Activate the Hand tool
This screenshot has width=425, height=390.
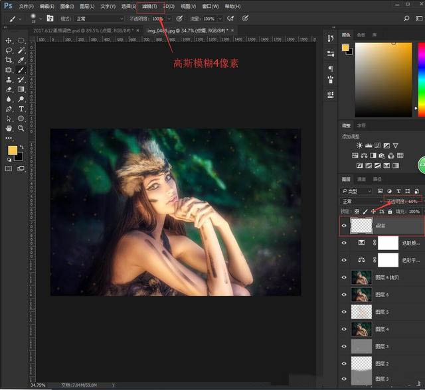click(9, 127)
